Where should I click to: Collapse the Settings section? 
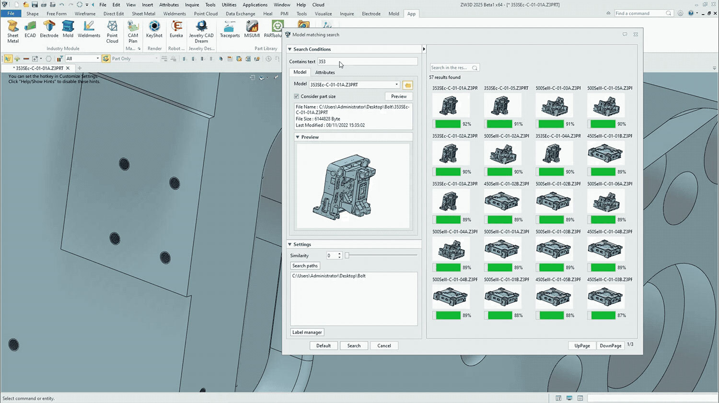(290, 244)
